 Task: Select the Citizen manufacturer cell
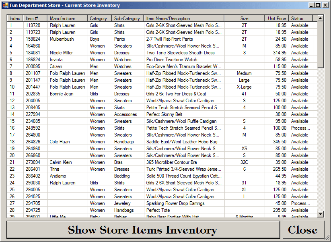click(x=56, y=66)
